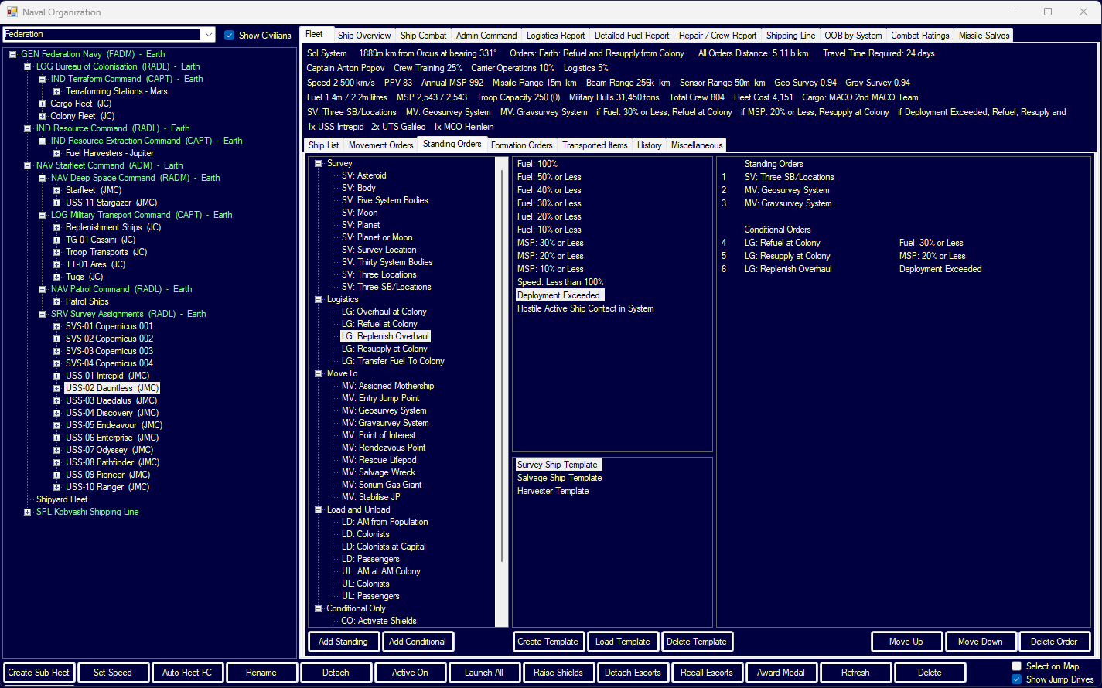The height and width of the screenshot is (688, 1102).
Task: Open the Ship Combat tab
Action: pyautogui.click(x=423, y=36)
